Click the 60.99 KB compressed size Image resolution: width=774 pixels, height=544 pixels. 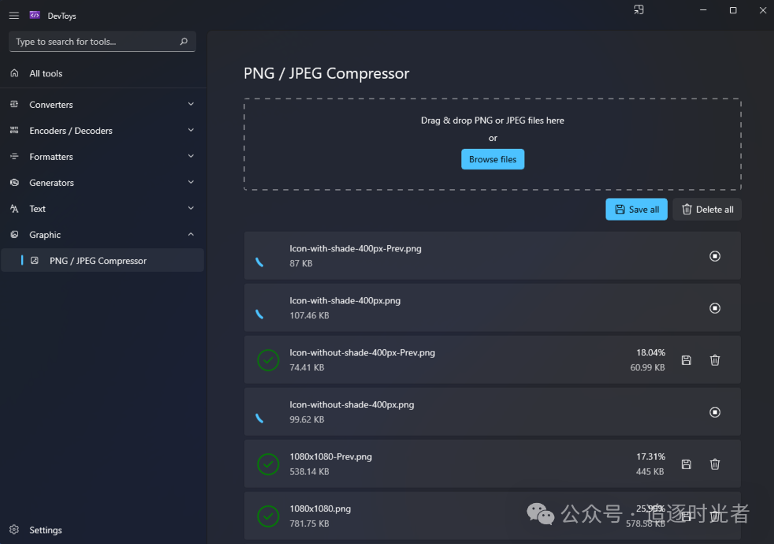pos(648,367)
